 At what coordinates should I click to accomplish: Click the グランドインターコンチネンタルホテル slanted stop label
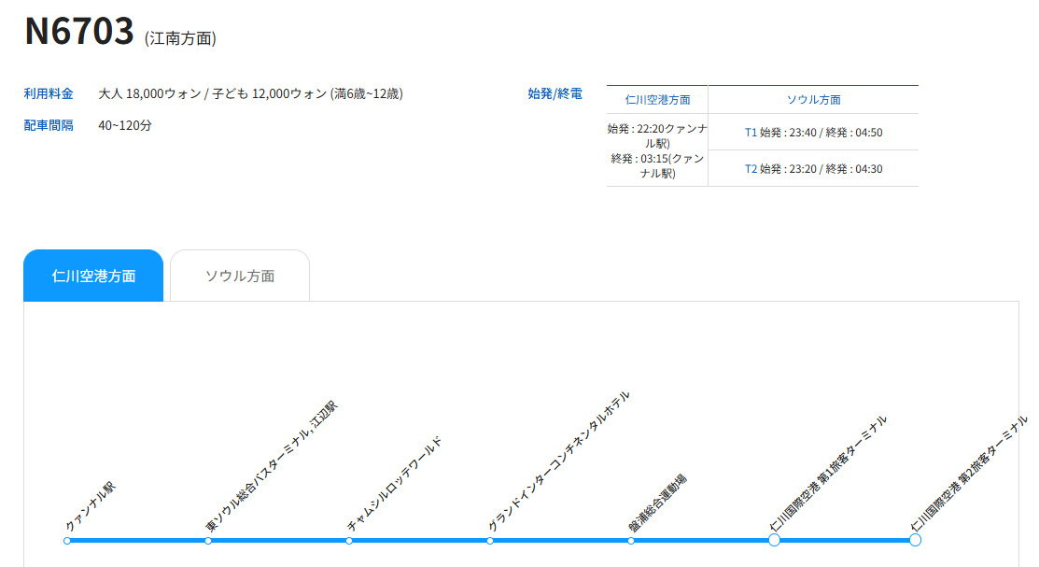click(x=558, y=461)
